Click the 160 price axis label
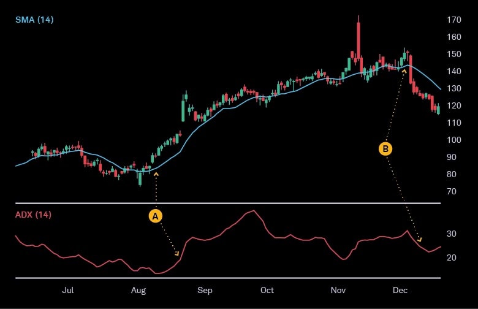Screen dimensions: 478x309 (454, 37)
